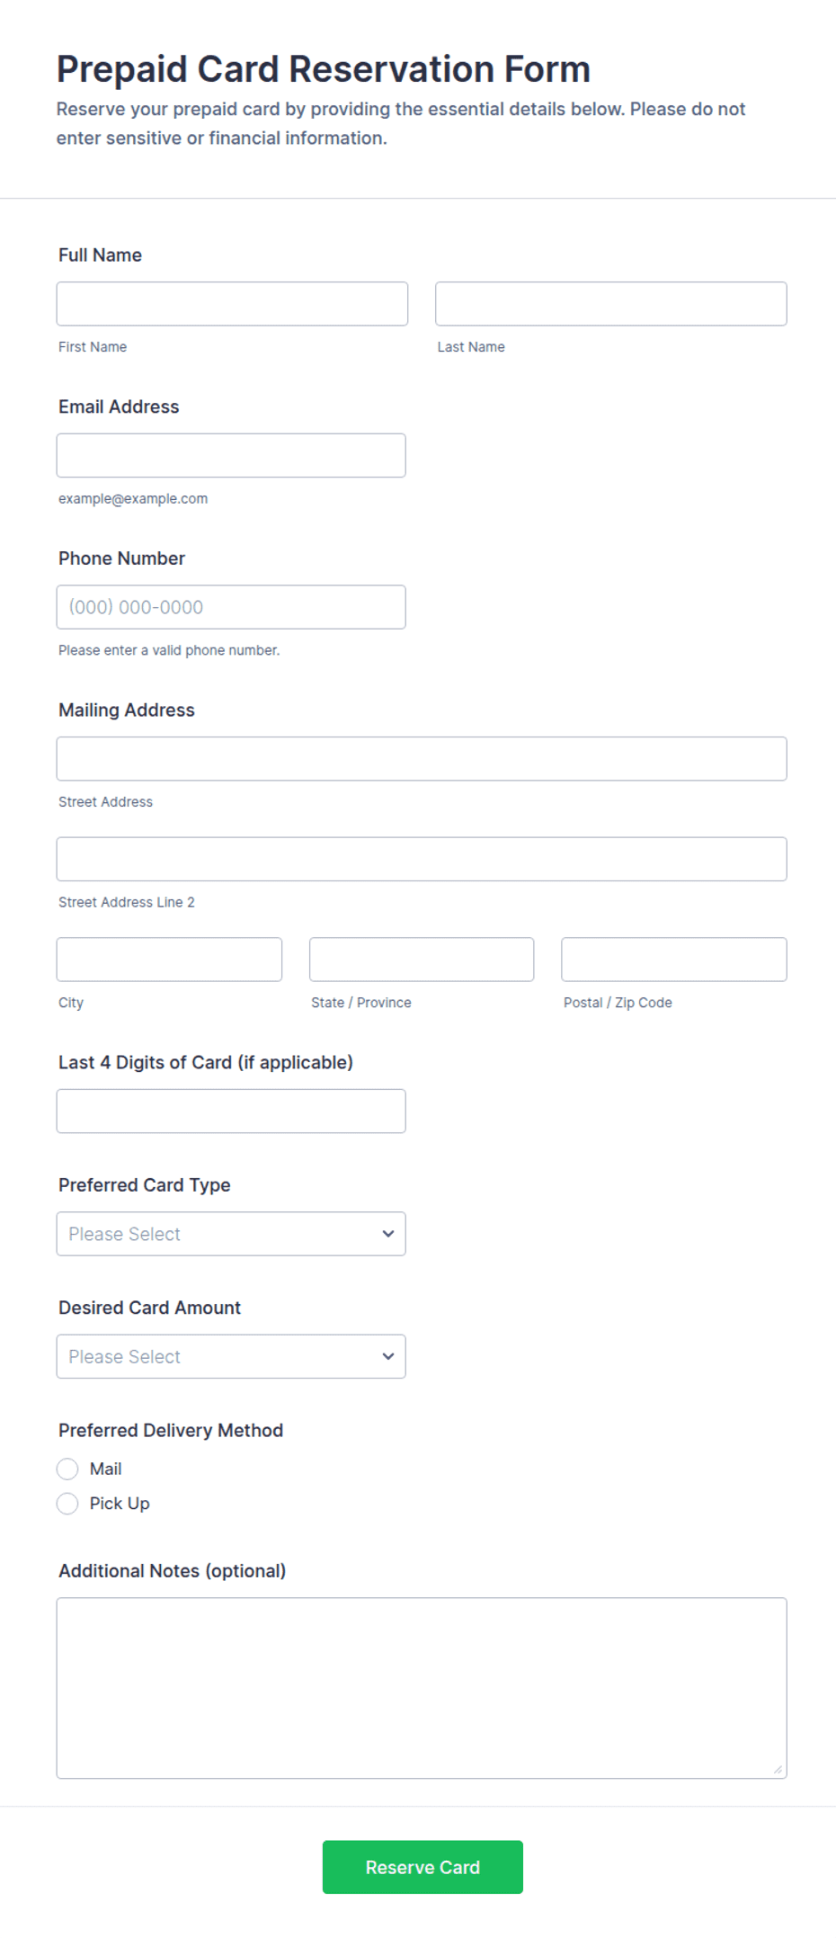Click inside the Additional Notes text area
The image size is (836, 1938).
(x=422, y=1688)
